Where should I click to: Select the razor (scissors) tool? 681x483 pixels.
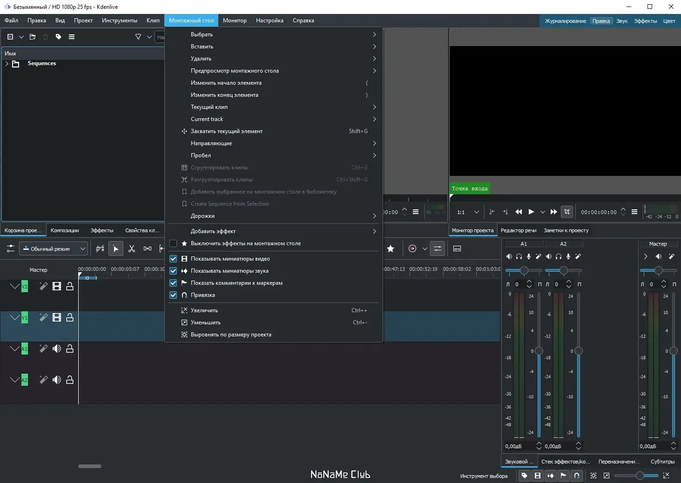[132, 249]
